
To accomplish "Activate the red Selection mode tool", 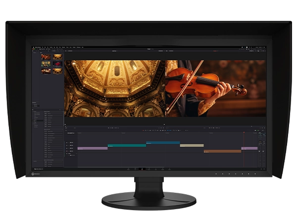I will point(143,130).
